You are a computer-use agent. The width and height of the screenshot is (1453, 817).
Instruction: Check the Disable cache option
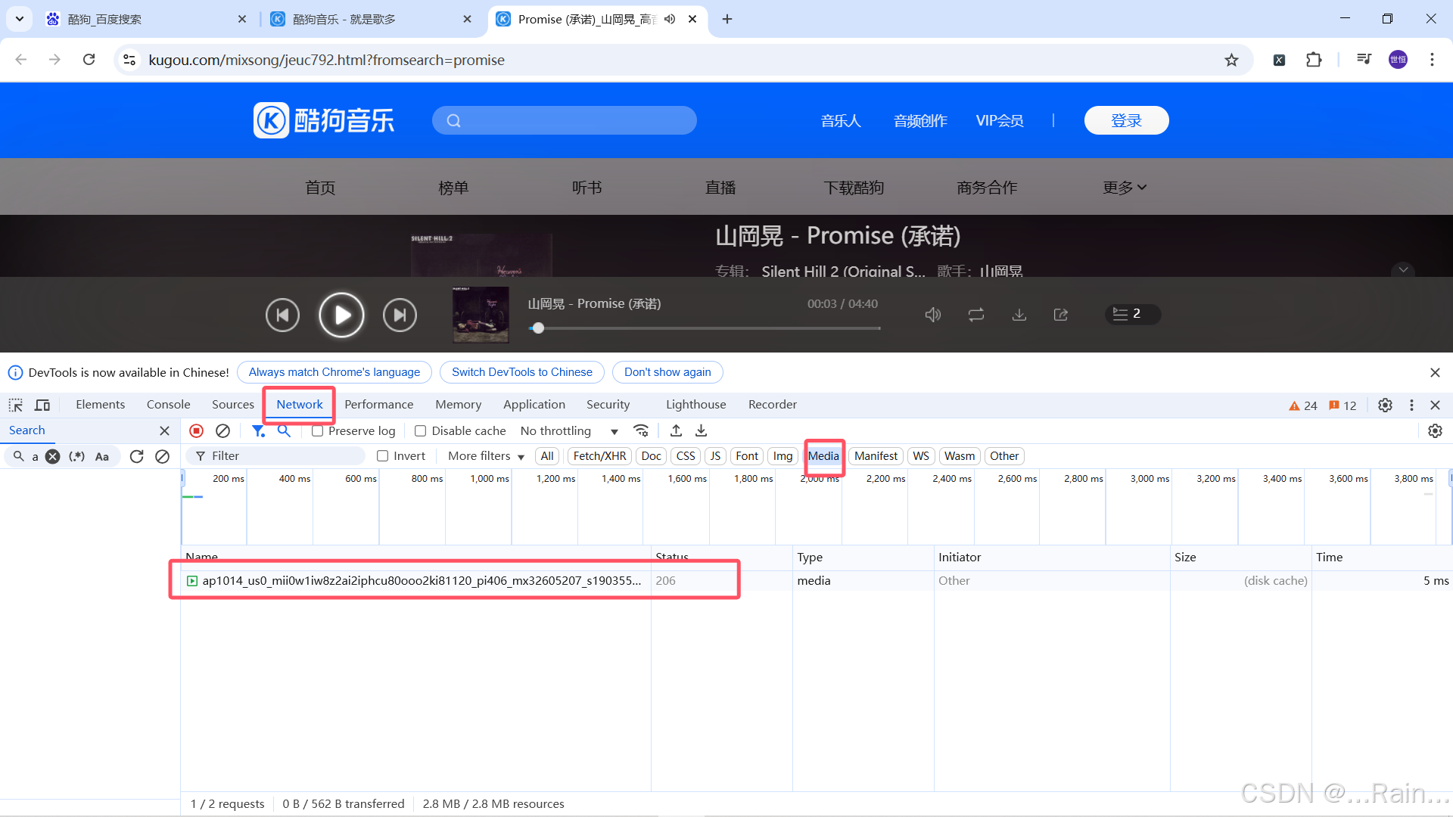pos(421,431)
